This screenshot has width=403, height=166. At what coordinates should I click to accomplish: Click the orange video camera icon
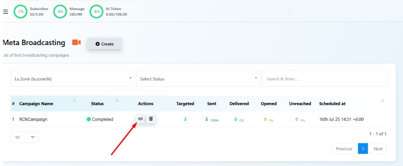pyautogui.click(x=76, y=43)
